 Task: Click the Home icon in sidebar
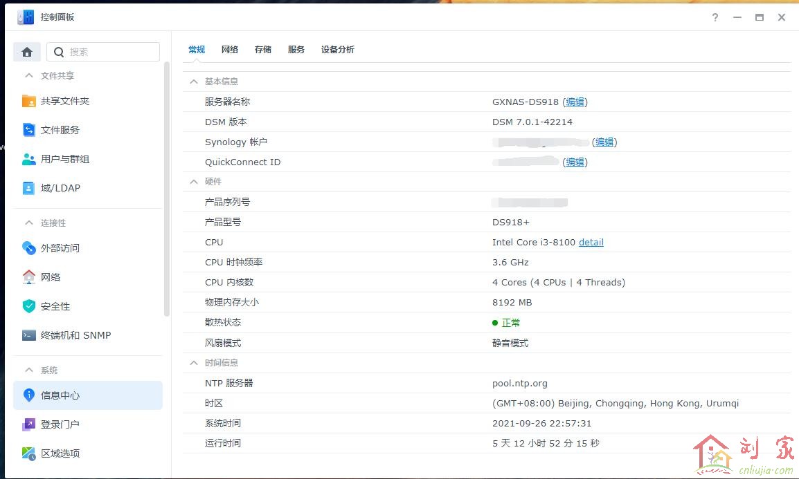click(x=27, y=52)
